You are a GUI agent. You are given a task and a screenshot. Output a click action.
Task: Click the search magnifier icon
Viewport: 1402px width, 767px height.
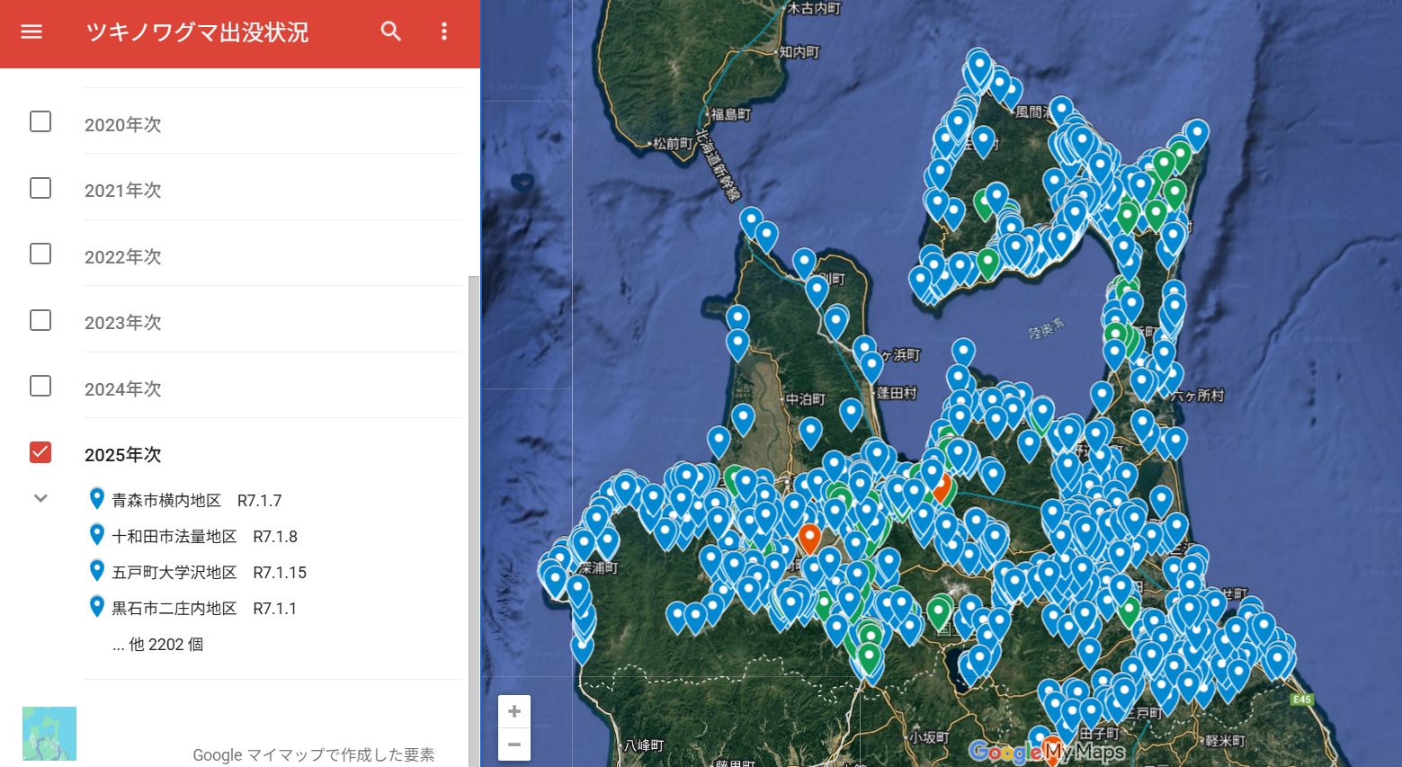[x=390, y=31]
